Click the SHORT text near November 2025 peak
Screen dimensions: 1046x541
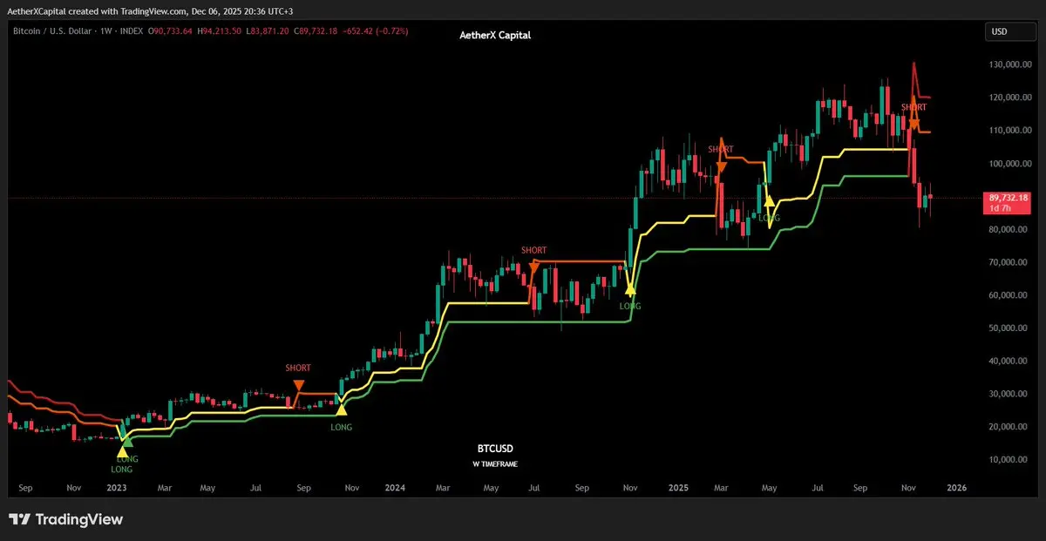[x=914, y=107]
